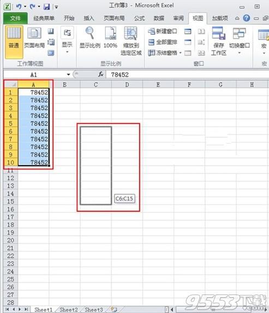Viewport: 269px width, 313px height.
Task: Open the Name Box dropdown arrow
Action: pyautogui.click(x=68, y=75)
